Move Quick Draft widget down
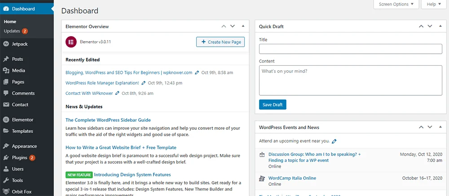 (x=430, y=26)
